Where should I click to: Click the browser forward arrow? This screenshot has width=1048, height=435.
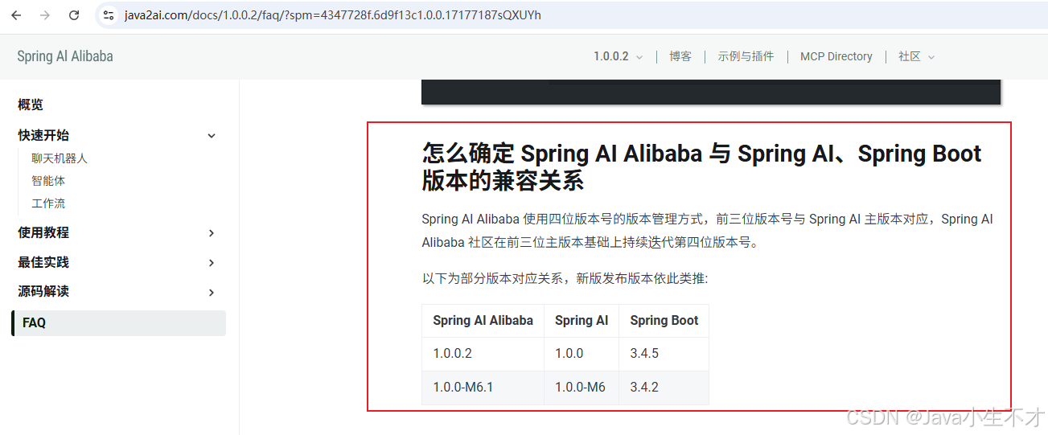pyautogui.click(x=45, y=15)
